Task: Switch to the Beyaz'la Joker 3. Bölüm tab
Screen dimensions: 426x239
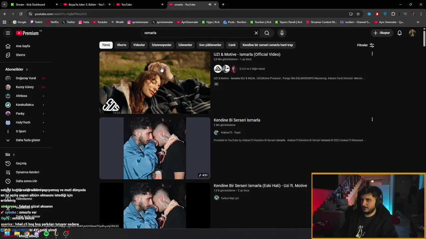Action: pos(87,5)
